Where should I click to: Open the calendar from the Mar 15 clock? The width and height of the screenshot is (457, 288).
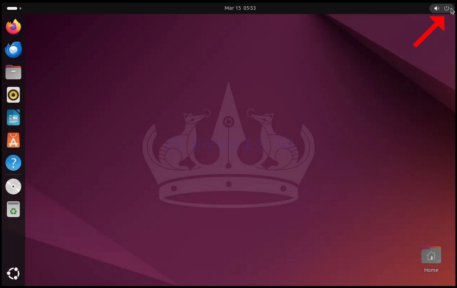coord(240,8)
